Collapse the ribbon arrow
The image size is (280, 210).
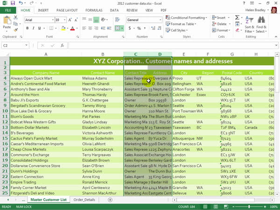(276, 36)
